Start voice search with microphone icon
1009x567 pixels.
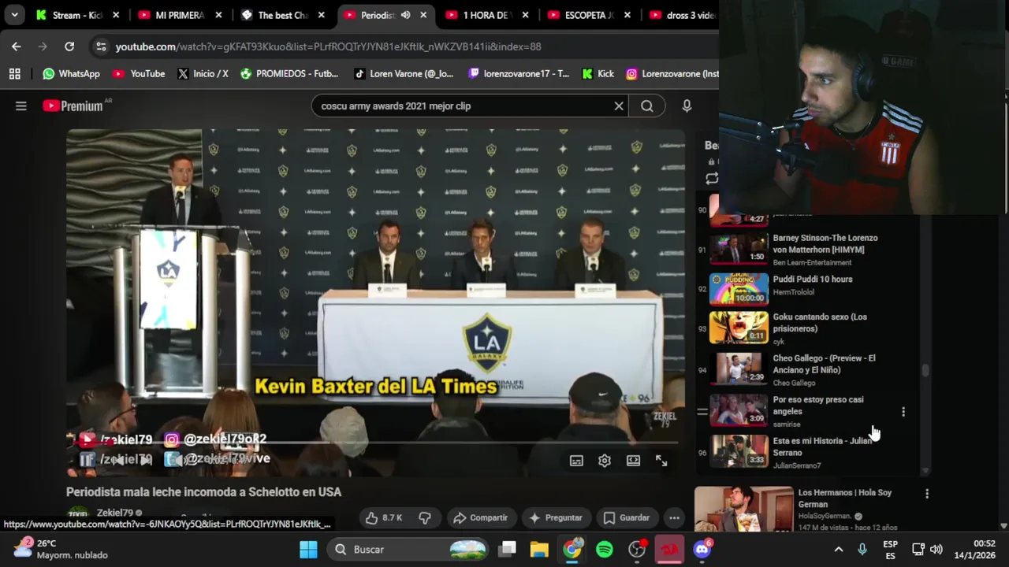tap(687, 106)
